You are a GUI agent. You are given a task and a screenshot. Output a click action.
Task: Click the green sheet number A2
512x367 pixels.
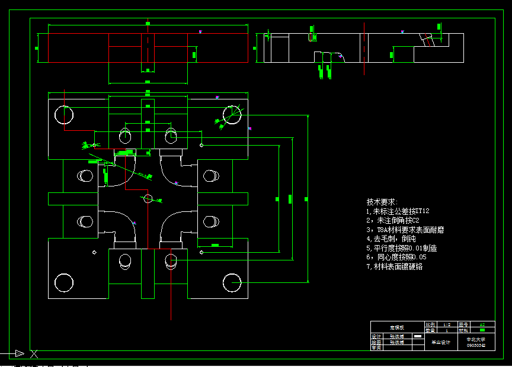(x=482, y=324)
